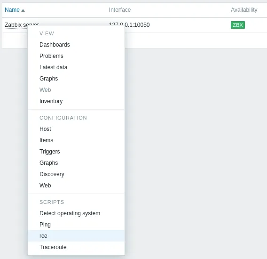Open Problems for Zabbix server
Image resolution: width=267 pixels, height=259 pixels.
coord(51,56)
